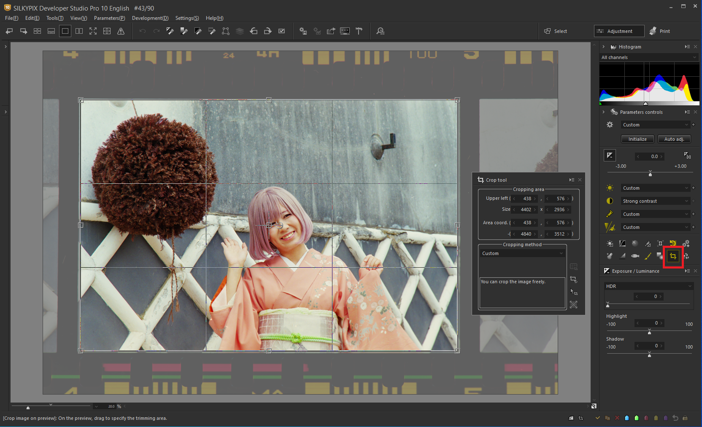702x427 pixels.
Task: Switch to Adjustment section
Action: (x=619, y=31)
